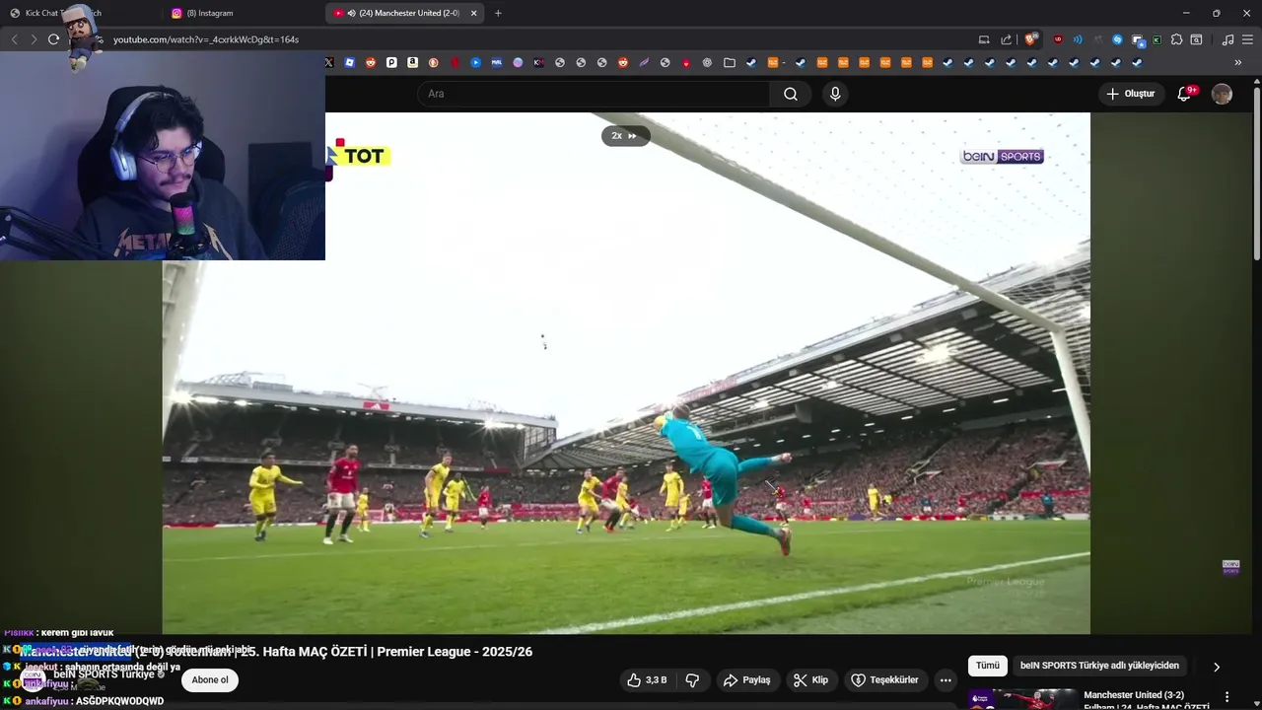
Task: Open the Manchester United (3-2) recommended thumbnail
Action: click(x=1022, y=699)
